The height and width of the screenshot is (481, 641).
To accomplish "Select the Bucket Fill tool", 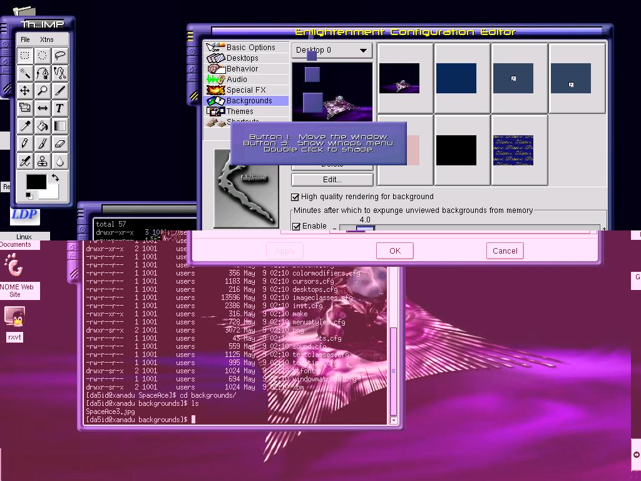I will pos(42,126).
